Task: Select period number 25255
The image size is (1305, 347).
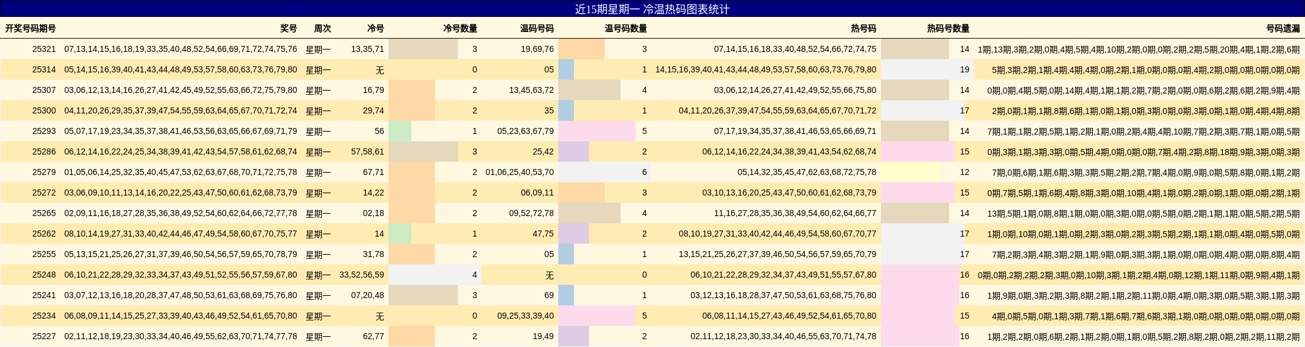Action: click(44, 254)
